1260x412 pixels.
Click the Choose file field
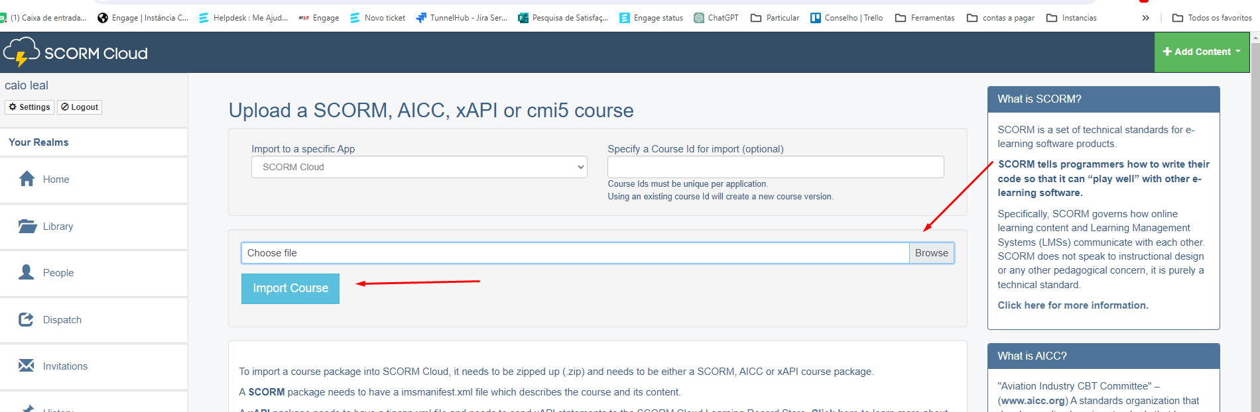pos(575,253)
